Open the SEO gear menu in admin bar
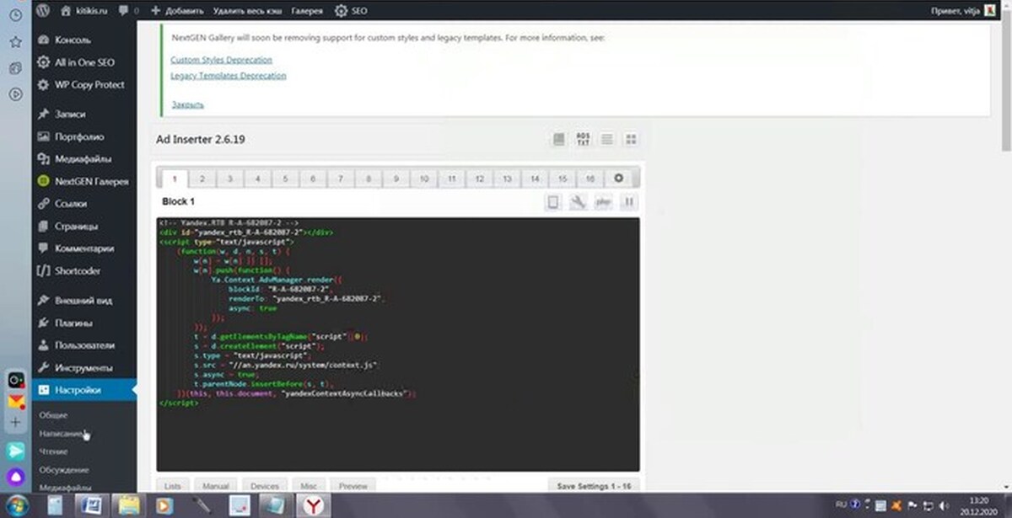Viewport: 1012px width, 518px height. click(351, 11)
